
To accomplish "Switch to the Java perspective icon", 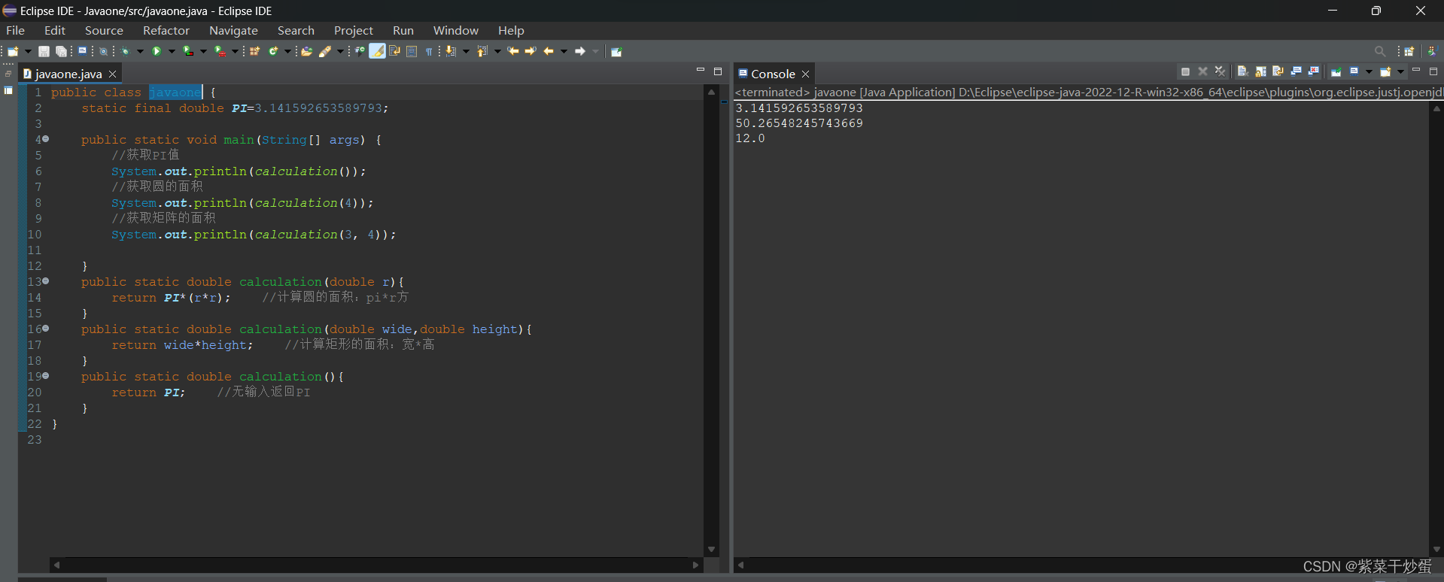I will pyautogui.click(x=1432, y=51).
